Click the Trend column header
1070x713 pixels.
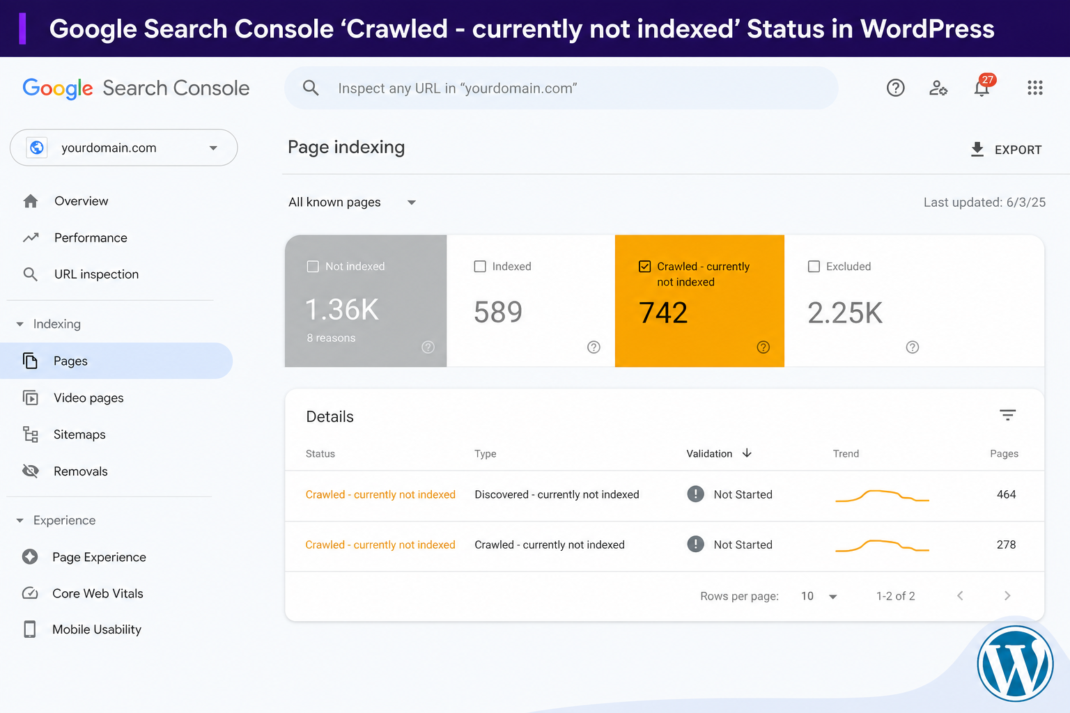pyautogui.click(x=846, y=453)
